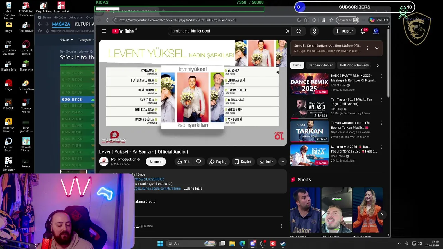Open Discord from the taskbar

coord(253,243)
